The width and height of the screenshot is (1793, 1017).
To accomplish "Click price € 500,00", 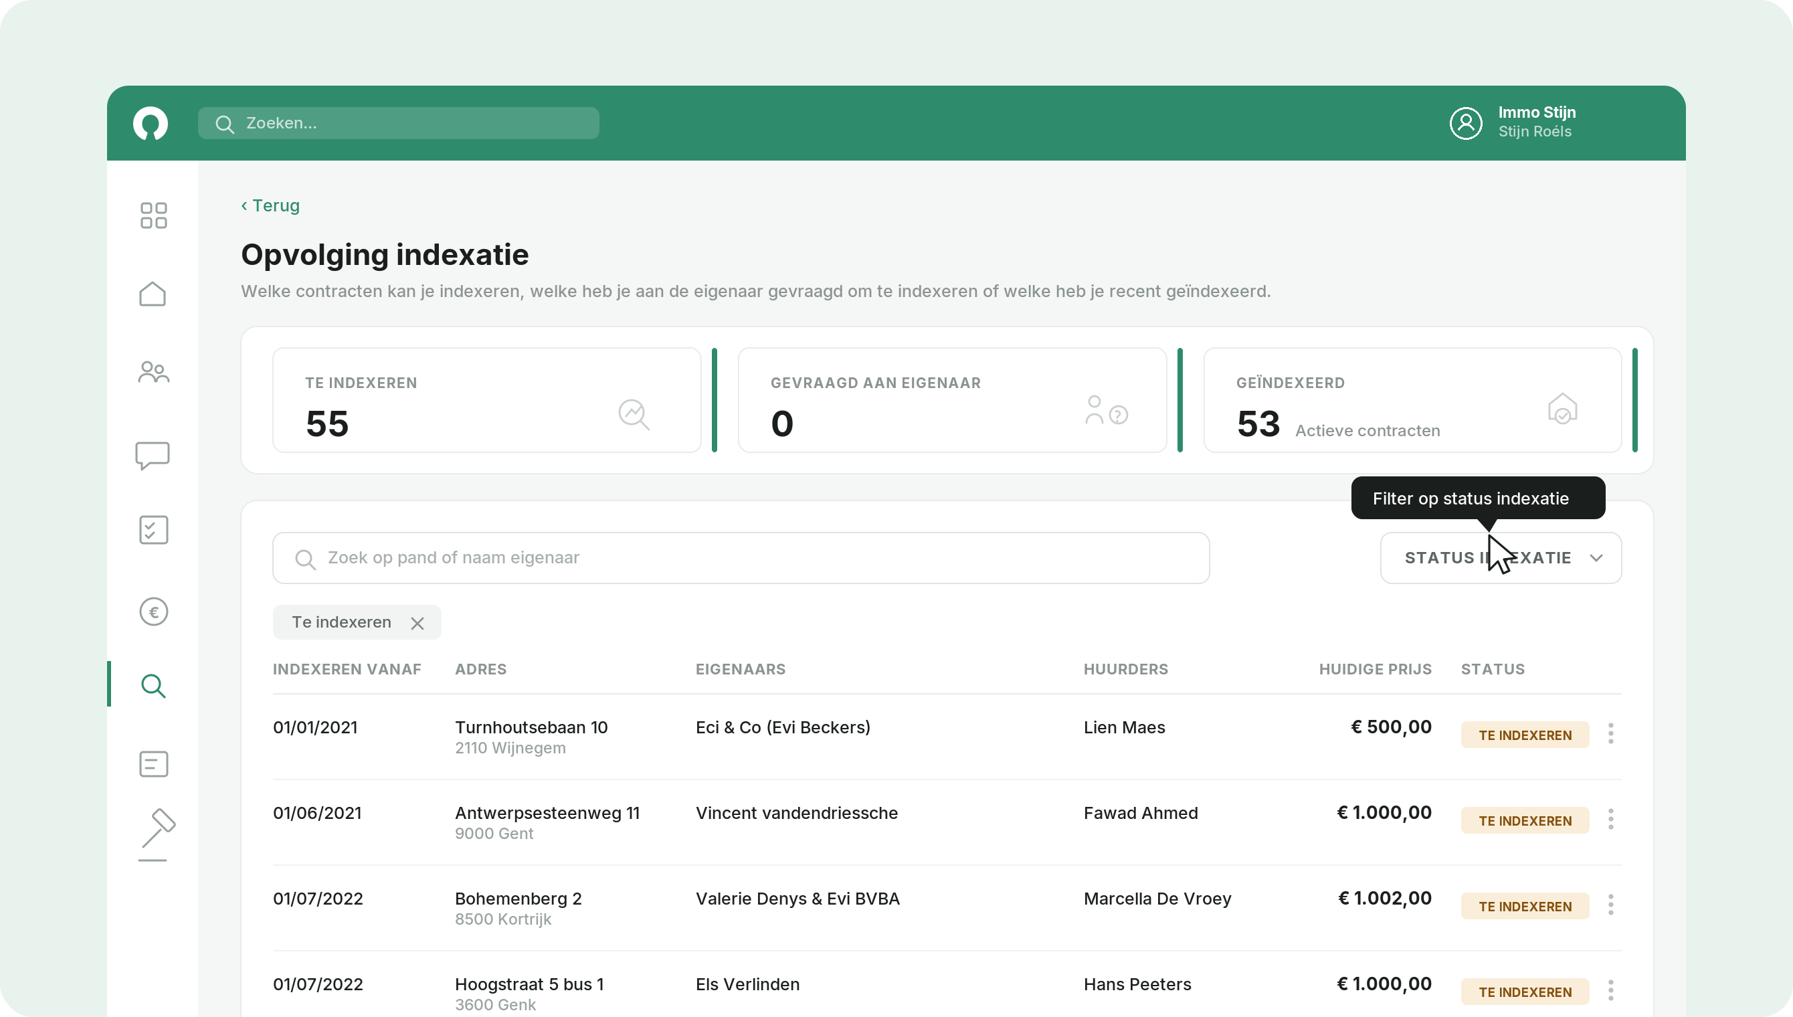I will click(x=1391, y=727).
